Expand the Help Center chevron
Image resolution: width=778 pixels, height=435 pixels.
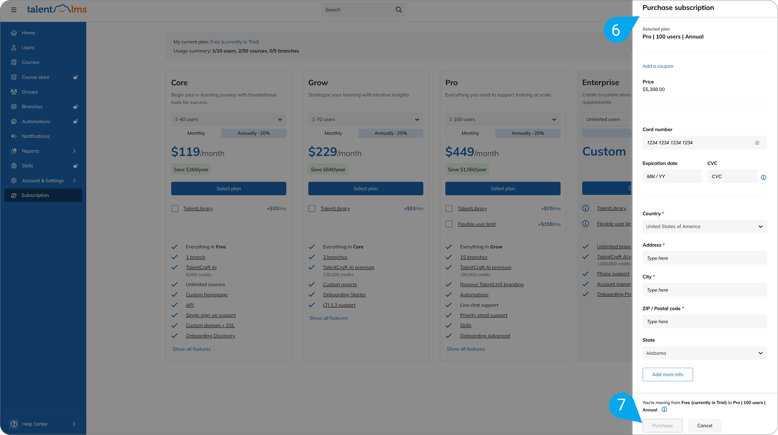74,424
